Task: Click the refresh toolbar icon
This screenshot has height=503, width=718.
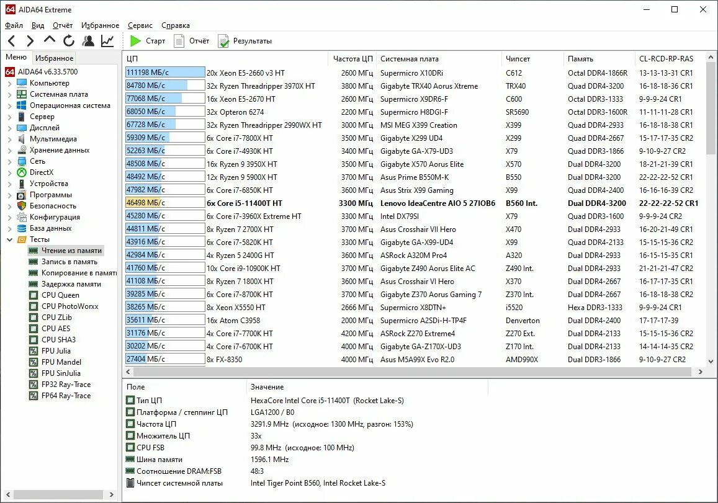Action: (69, 41)
